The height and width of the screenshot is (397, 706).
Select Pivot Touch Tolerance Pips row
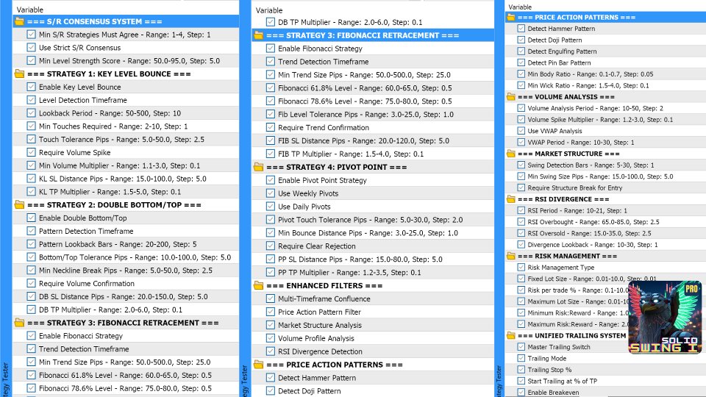(x=373, y=220)
